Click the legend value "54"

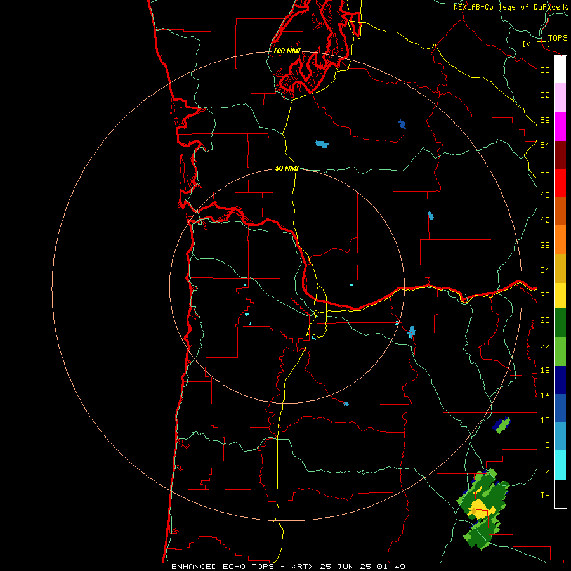coord(545,145)
